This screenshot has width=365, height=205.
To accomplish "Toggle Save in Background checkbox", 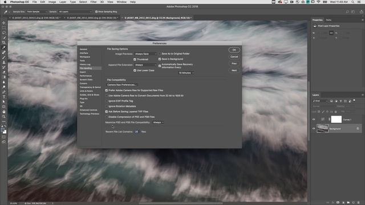I will [x=160, y=59].
